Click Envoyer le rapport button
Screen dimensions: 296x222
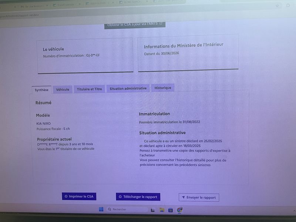point(199,198)
